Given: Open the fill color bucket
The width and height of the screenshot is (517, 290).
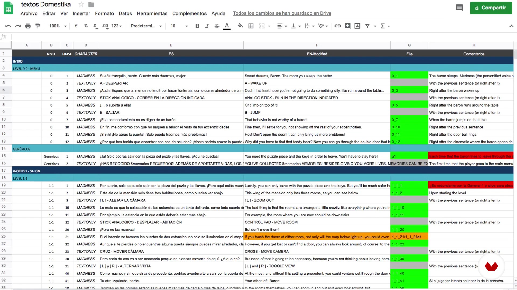Looking at the screenshot, I should [240, 26].
